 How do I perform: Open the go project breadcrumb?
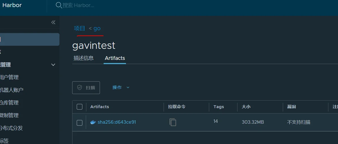(97, 28)
